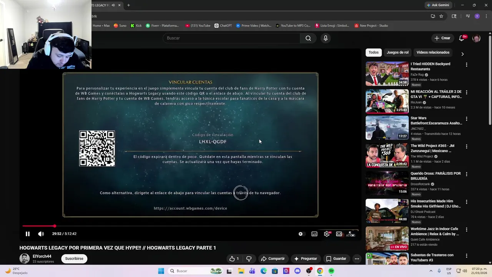This screenshot has height=277, width=492.
Task: Open the Chrome profile avatar
Action: pos(477,16)
